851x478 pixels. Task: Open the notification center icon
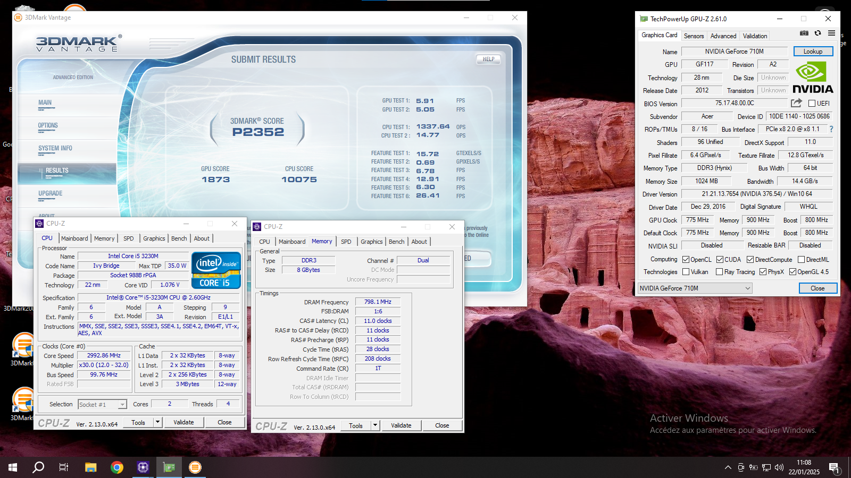click(834, 468)
